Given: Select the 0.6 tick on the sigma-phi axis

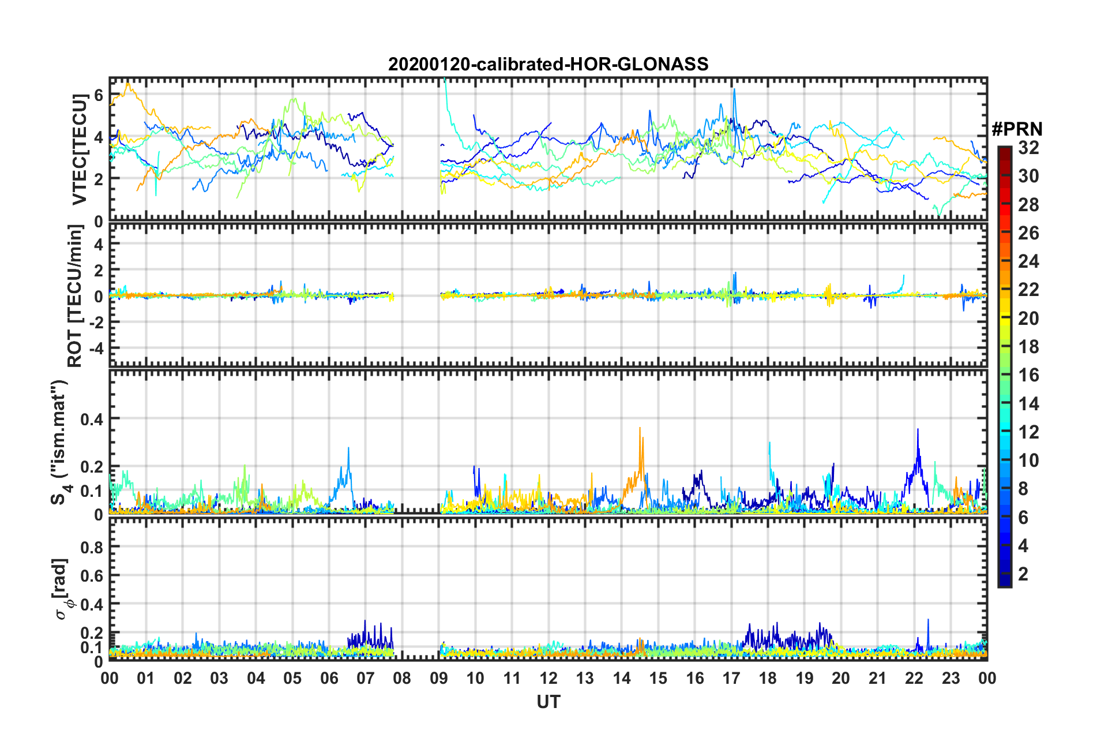Looking at the screenshot, I should click(x=93, y=576).
